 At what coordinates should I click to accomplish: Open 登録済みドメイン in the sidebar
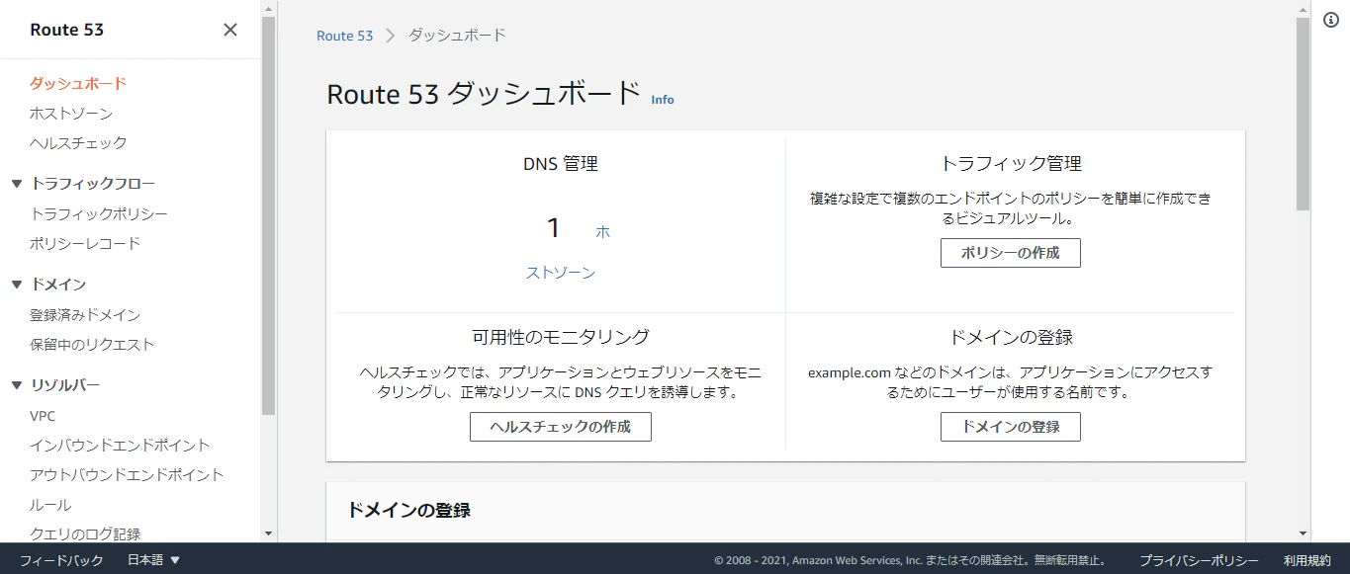click(85, 315)
